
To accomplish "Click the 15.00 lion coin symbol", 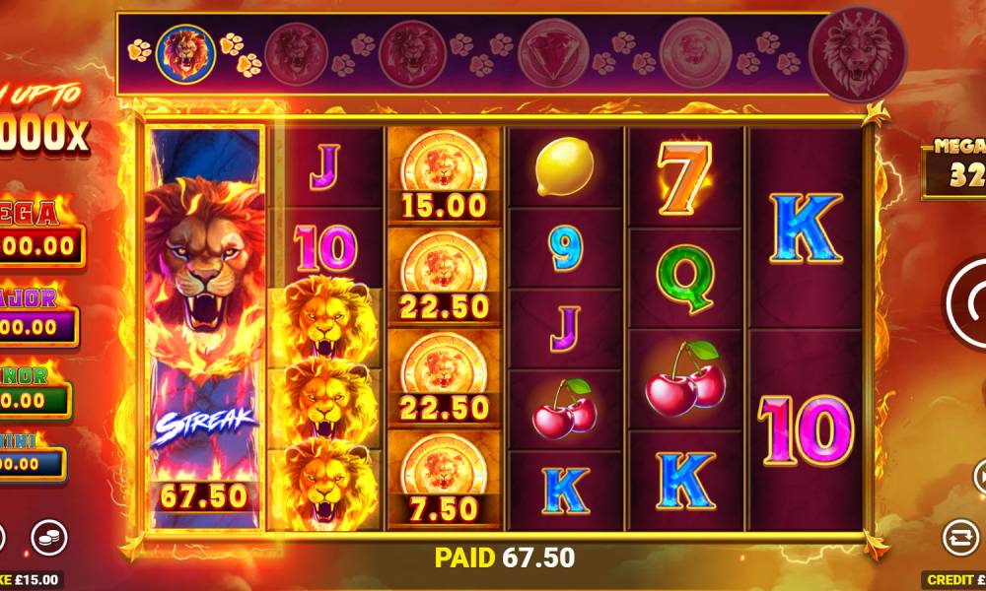I will pyautogui.click(x=444, y=175).
